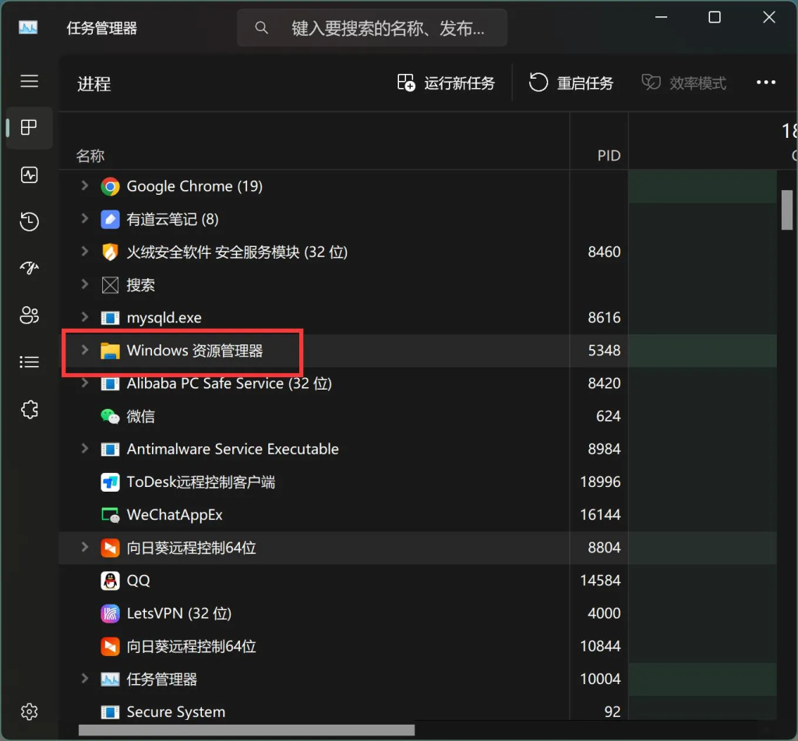Open the Details sidebar icon
The height and width of the screenshot is (741, 798).
pos(29,362)
